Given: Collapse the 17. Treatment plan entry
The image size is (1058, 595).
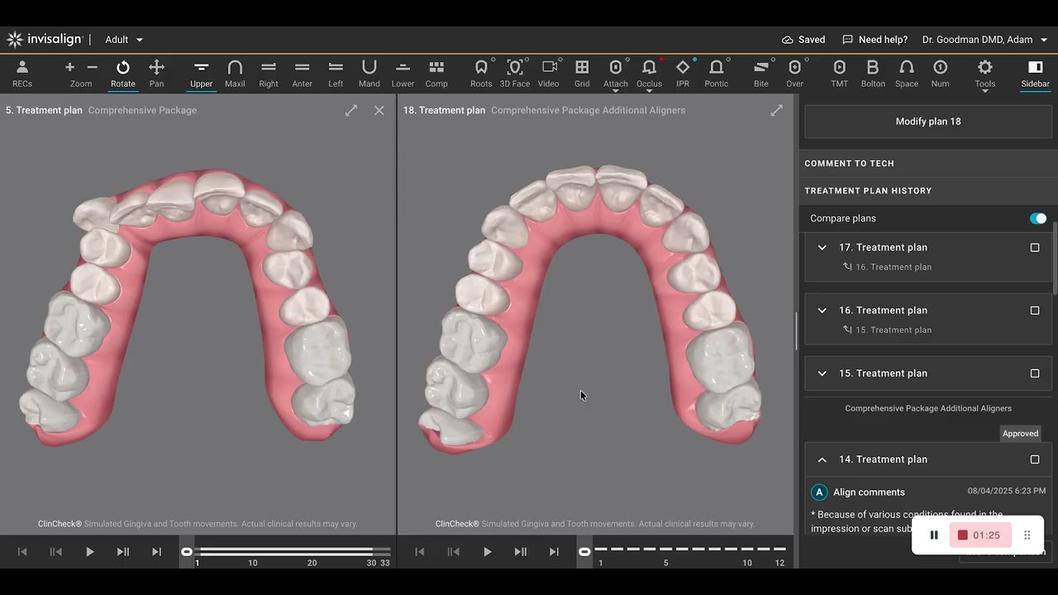Looking at the screenshot, I should click(x=822, y=248).
